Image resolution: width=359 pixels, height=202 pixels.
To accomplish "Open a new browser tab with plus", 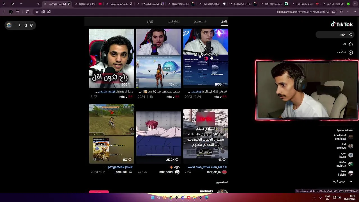I will [38, 4].
